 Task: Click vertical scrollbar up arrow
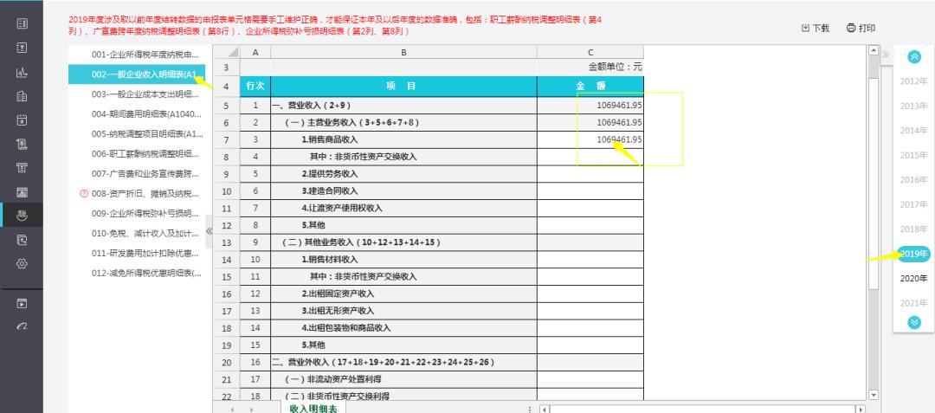pos(874,51)
